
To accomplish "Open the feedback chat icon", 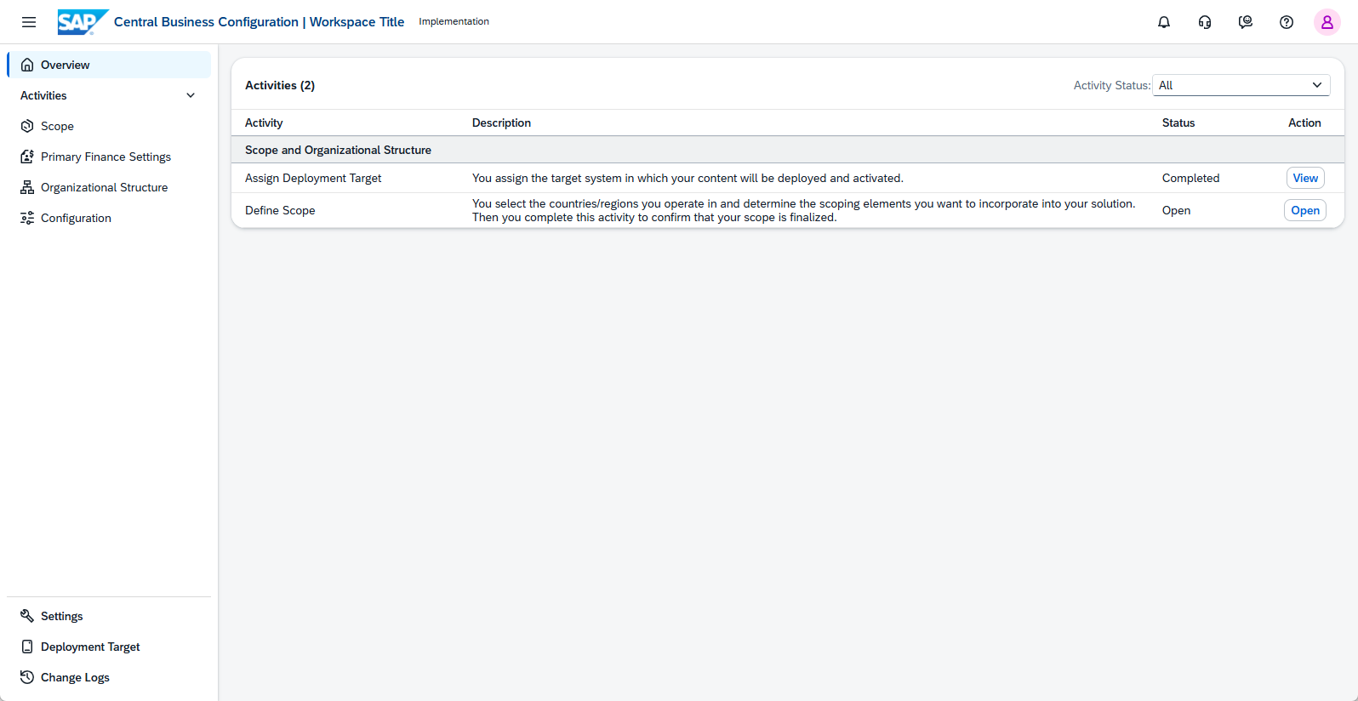I will [1246, 22].
